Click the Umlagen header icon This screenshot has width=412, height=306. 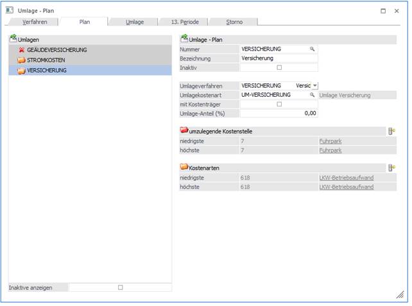point(13,39)
